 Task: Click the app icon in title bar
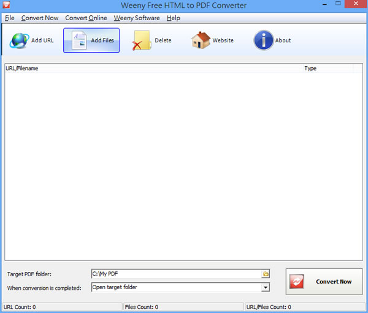click(x=6, y=6)
